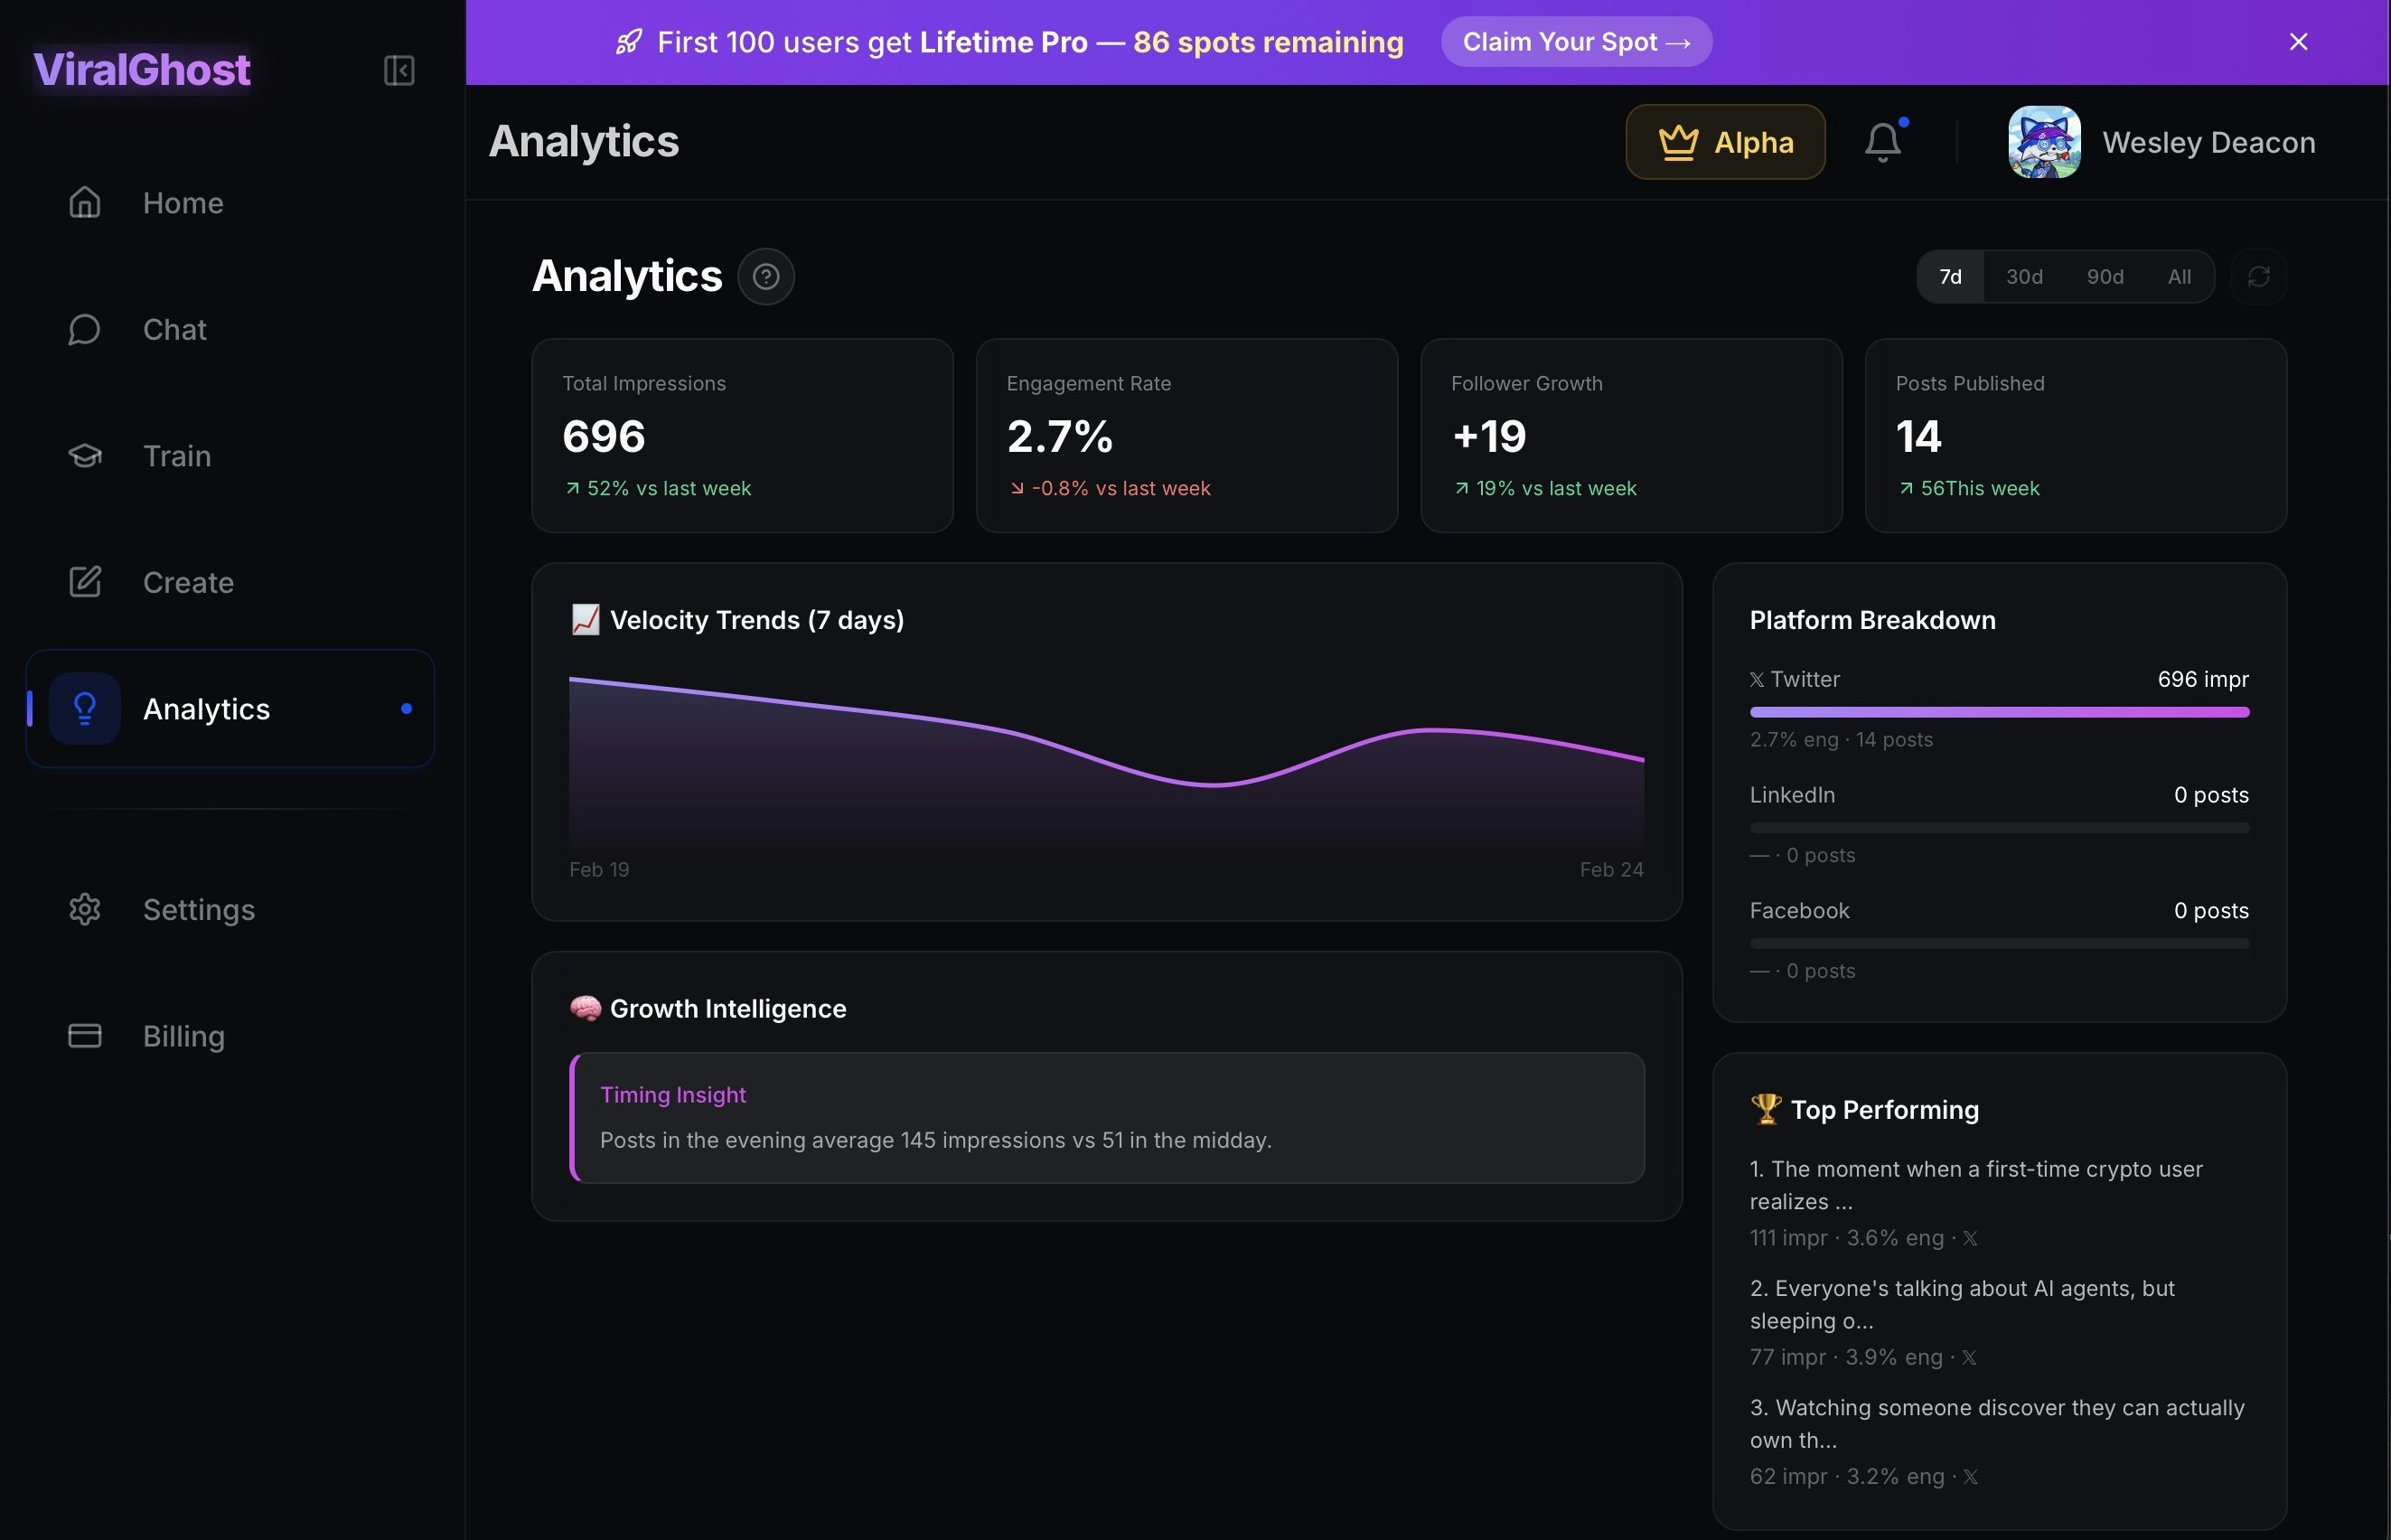The image size is (2391, 1540).
Task: Select the Chat icon in sidebar
Action: pos(84,329)
